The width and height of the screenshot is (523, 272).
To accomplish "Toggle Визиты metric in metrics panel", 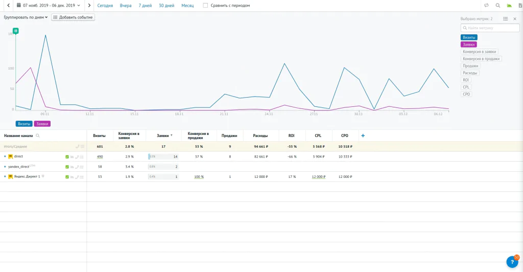I will pos(469,37).
